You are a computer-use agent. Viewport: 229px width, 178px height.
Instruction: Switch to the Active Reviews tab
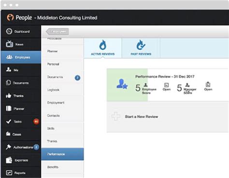(x=103, y=48)
